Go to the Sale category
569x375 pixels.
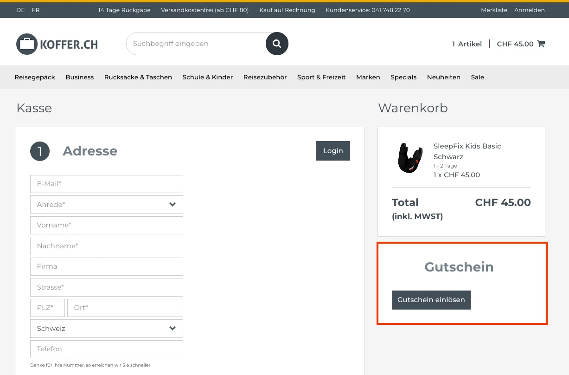(477, 78)
